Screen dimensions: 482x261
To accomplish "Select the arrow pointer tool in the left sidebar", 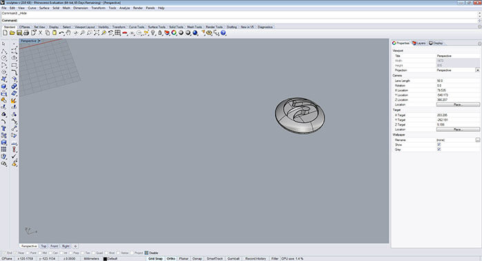I will pos(4,44).
